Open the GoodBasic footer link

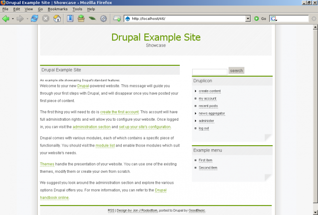click(x=197, y=210)
